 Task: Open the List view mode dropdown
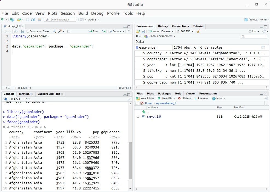pyautogui.click(x=254, y=31)
